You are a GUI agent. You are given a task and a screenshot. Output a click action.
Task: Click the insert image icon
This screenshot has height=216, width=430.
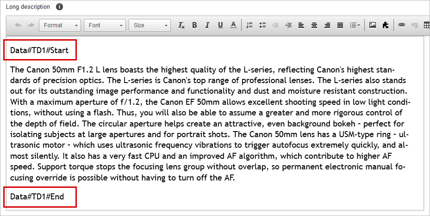[x=373, y=25]
